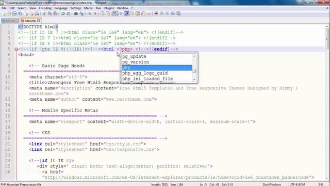Click the autocomplete list's up scroll arrow
Screen dimensions: 330x186
[x=194, y=56]
